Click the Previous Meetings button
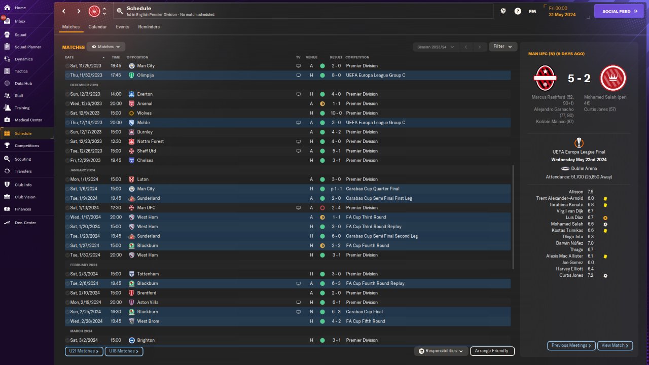Image resolution: width=649 pixels, height=365 pixels. coord(571,345)
